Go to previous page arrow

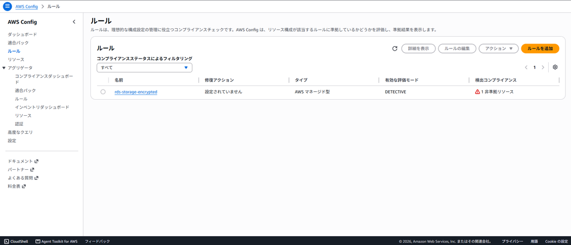(x=526, y=67)
